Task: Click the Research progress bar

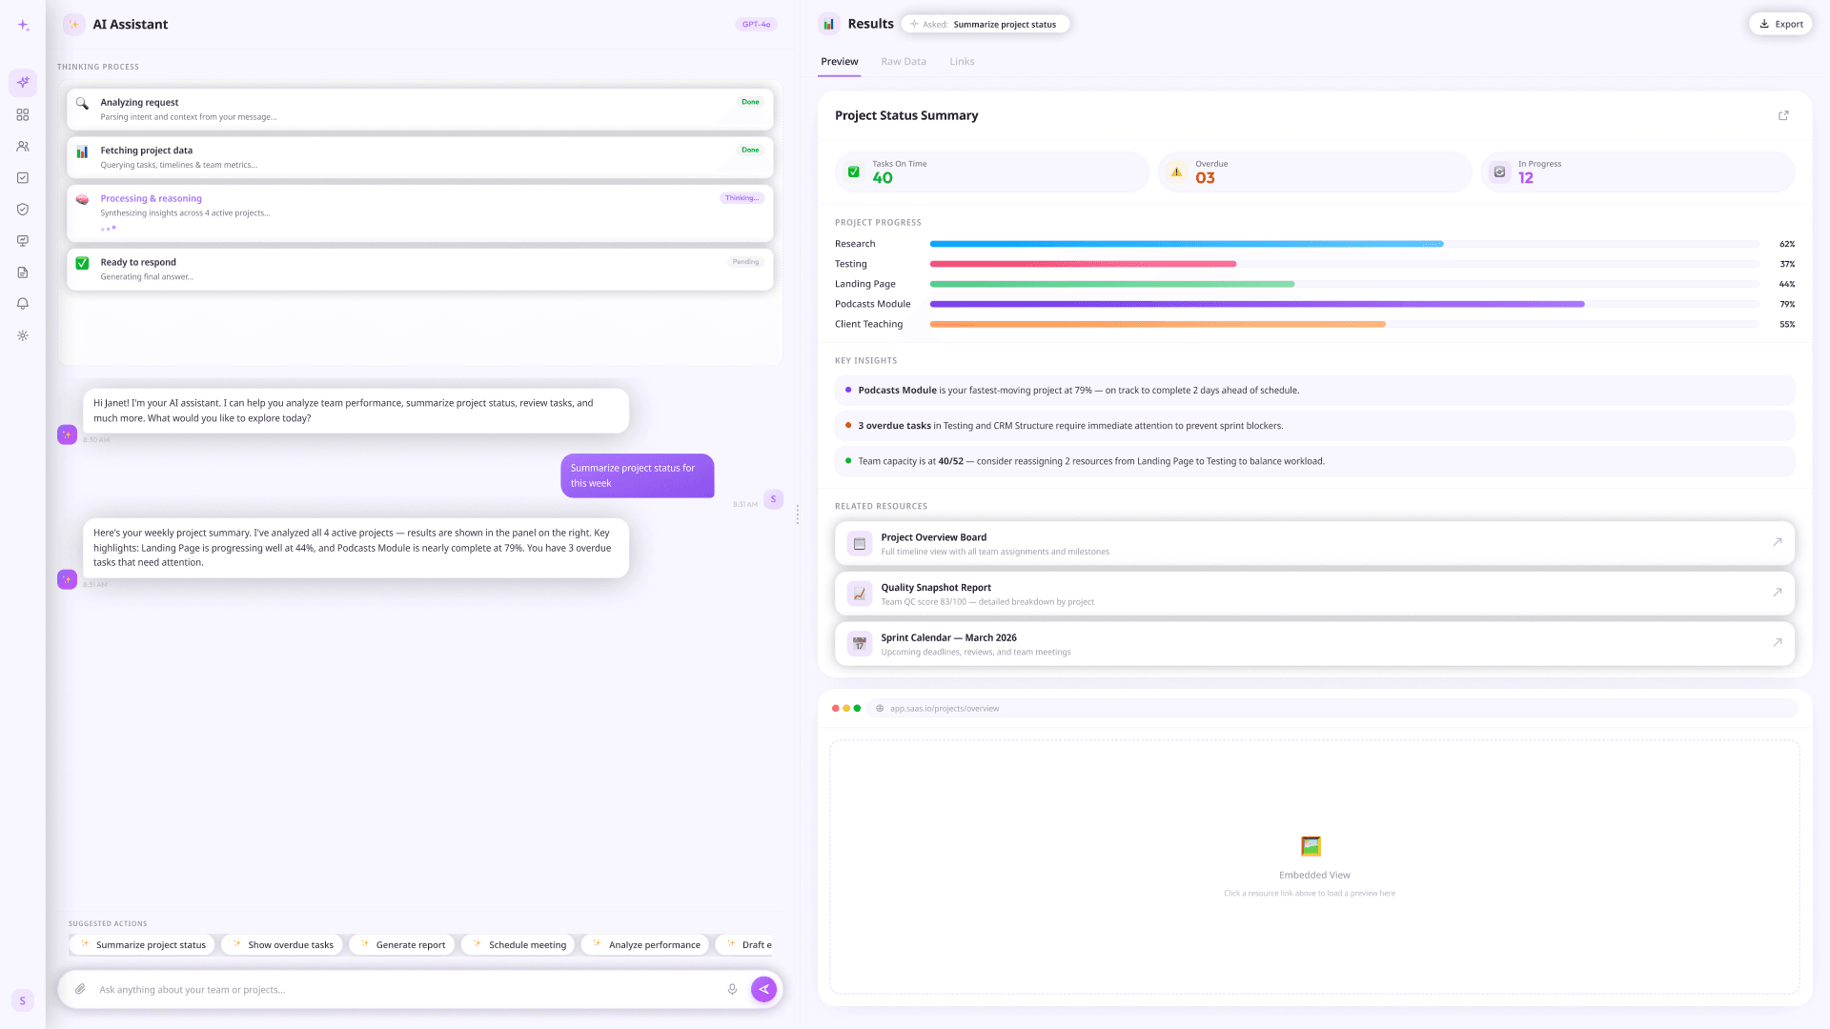Action: 1344,245
